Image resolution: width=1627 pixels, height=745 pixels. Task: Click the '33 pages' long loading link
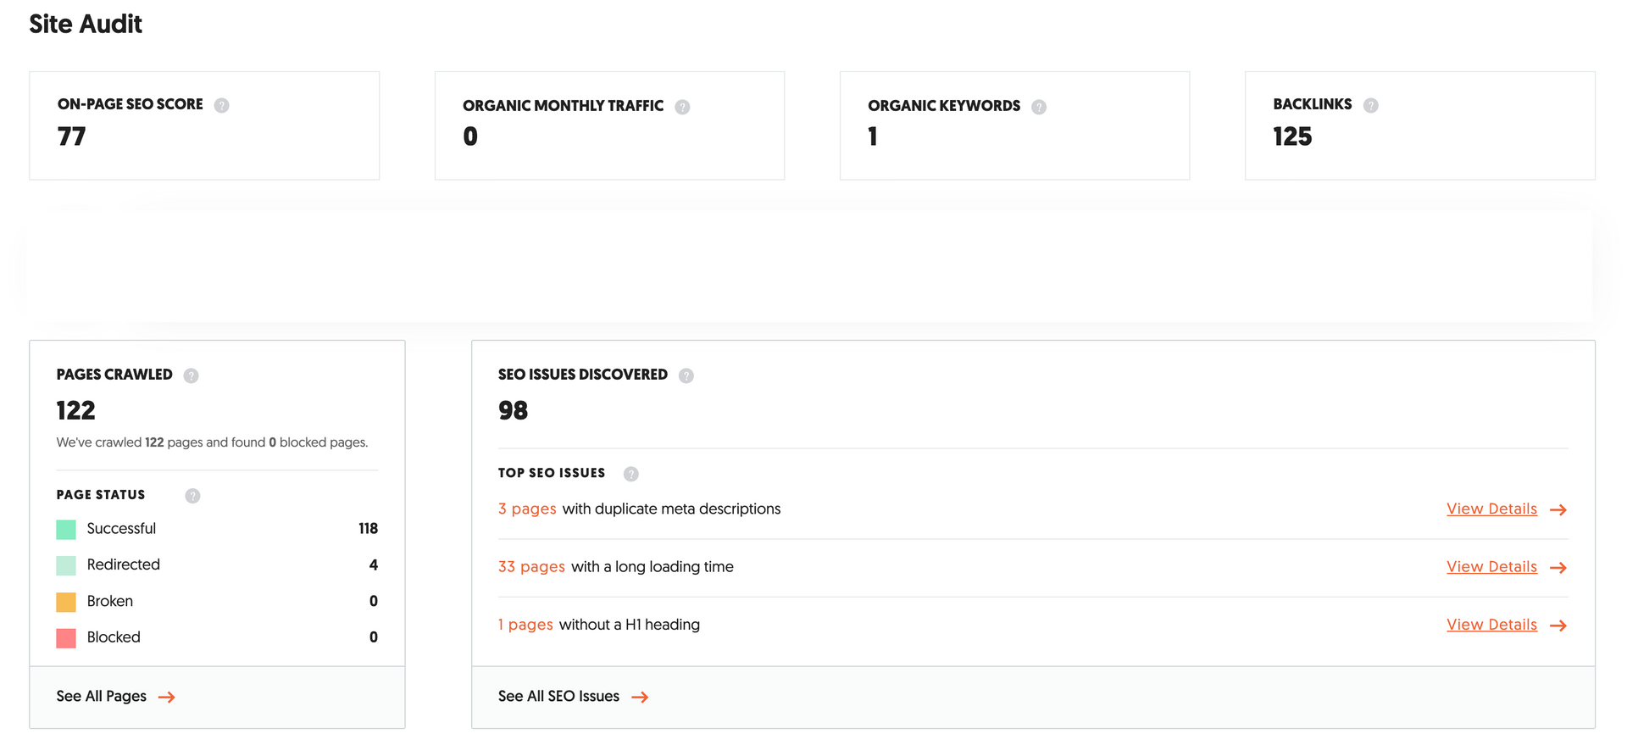coord(531,567)
